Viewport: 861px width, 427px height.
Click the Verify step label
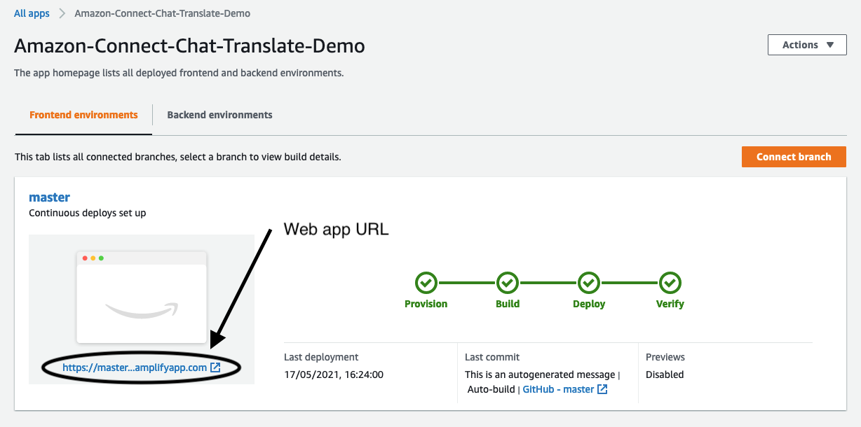click(x=670, y=304)
